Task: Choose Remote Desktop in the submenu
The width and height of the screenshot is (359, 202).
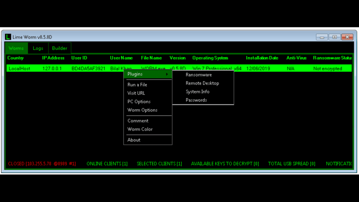Action: pos(202,83)
